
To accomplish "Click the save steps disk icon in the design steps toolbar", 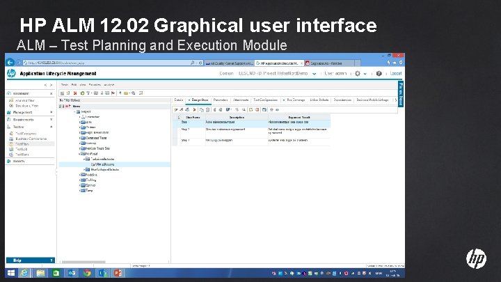I will click(264, 110).
